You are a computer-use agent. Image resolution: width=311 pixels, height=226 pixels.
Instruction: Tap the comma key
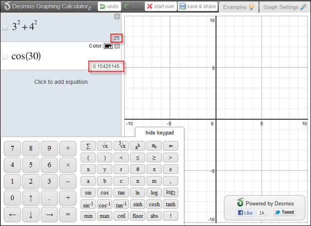tap(170, 181)
